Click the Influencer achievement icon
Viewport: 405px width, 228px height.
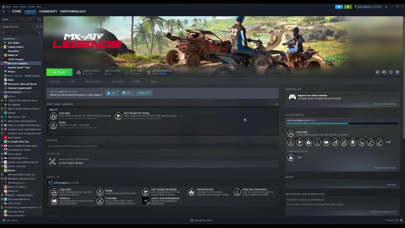(x=54, y=201)
